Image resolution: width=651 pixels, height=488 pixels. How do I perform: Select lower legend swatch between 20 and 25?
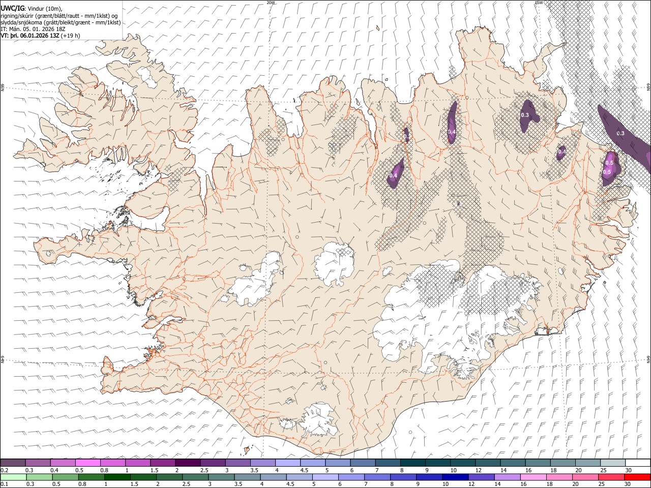pos(585,477)
